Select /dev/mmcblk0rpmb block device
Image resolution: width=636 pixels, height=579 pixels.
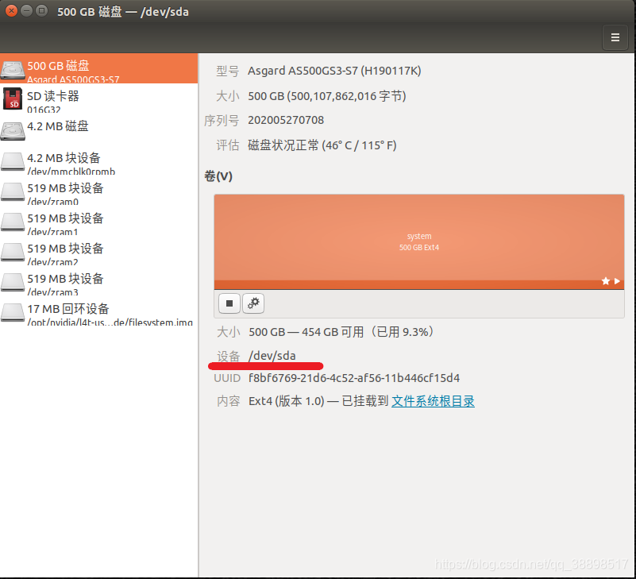point(98,162)
